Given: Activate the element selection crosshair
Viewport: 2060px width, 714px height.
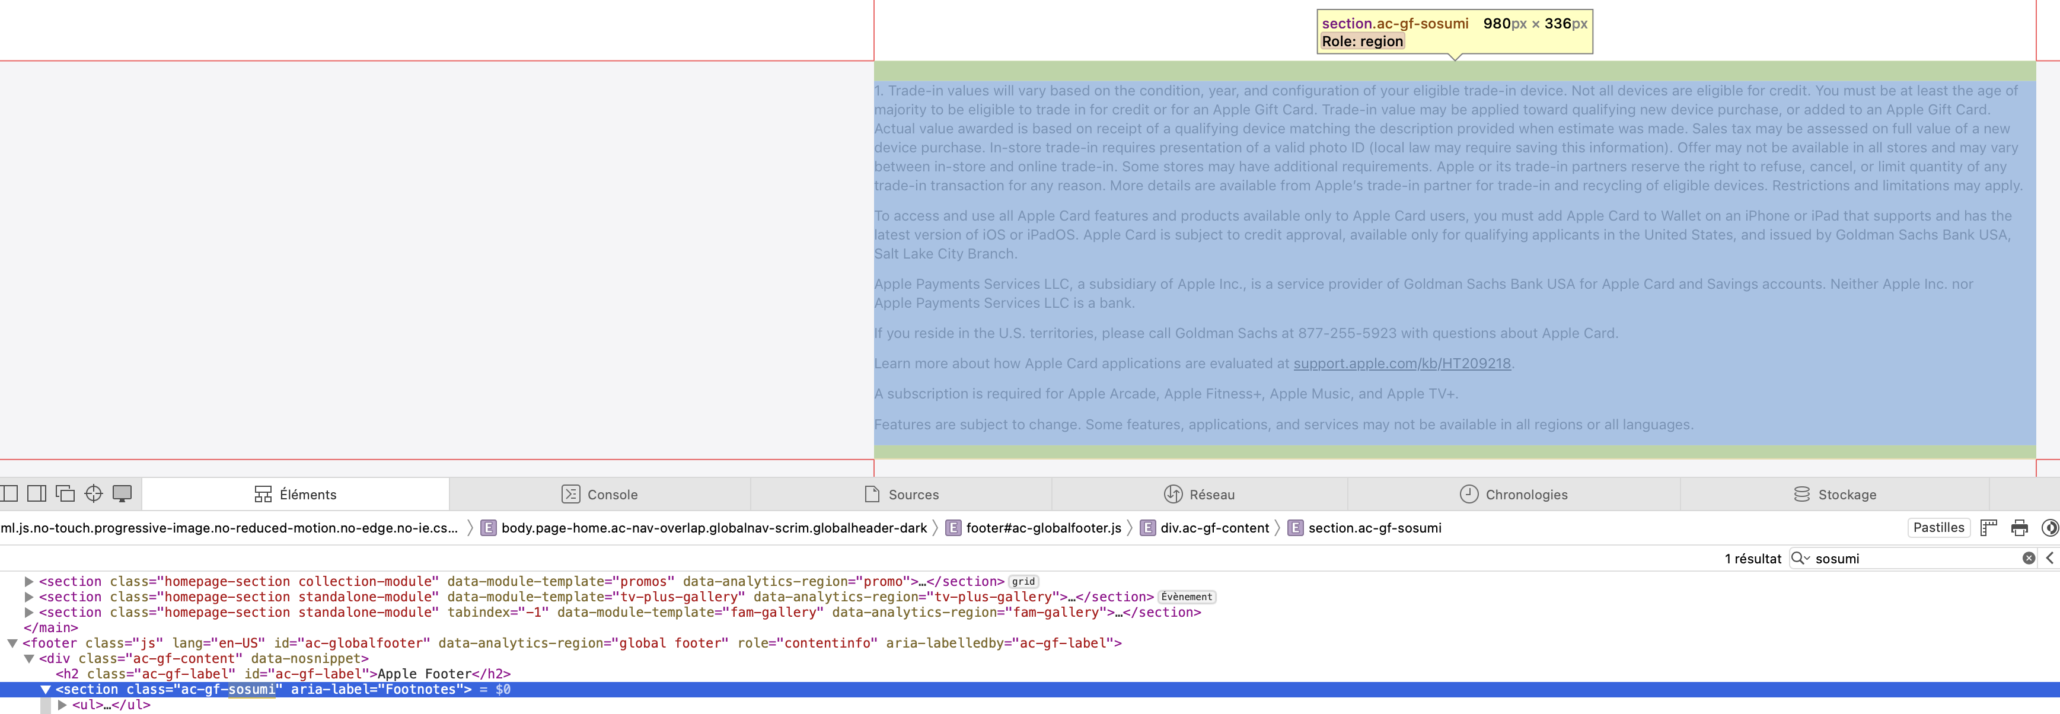Looking at the screenshot, I should (94, 493).
